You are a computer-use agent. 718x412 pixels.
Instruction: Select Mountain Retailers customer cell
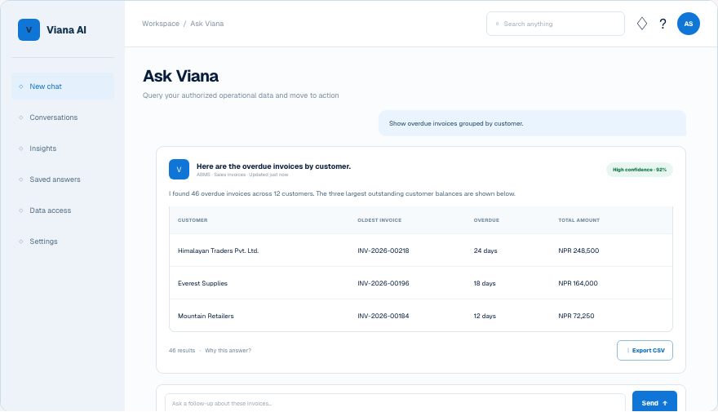206,316
